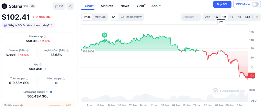
Task: Expand the FDV details chevron
Action: click(x=46, y=69)
